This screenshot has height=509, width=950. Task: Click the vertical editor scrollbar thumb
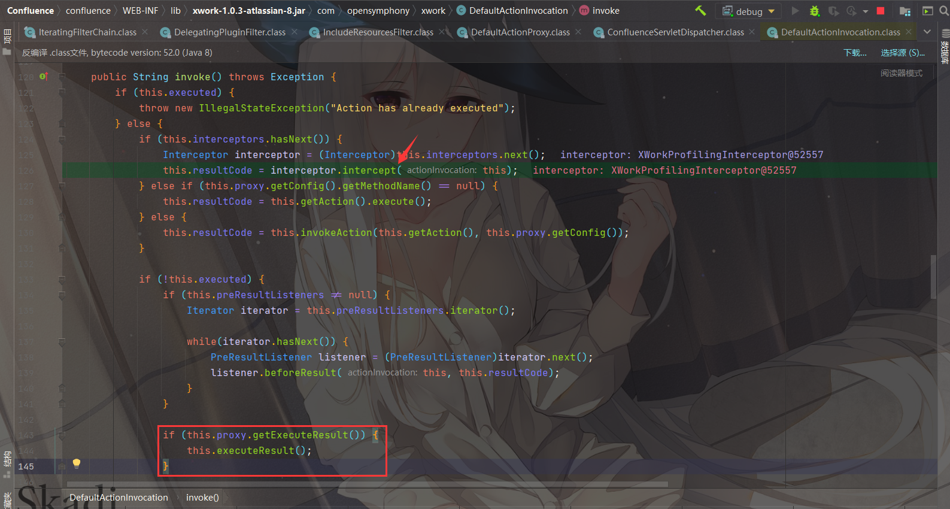coord(934,277)
